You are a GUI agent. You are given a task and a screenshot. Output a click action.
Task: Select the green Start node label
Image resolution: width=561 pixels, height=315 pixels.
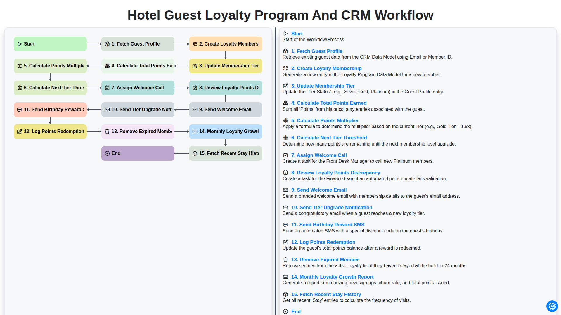point(29,44)
